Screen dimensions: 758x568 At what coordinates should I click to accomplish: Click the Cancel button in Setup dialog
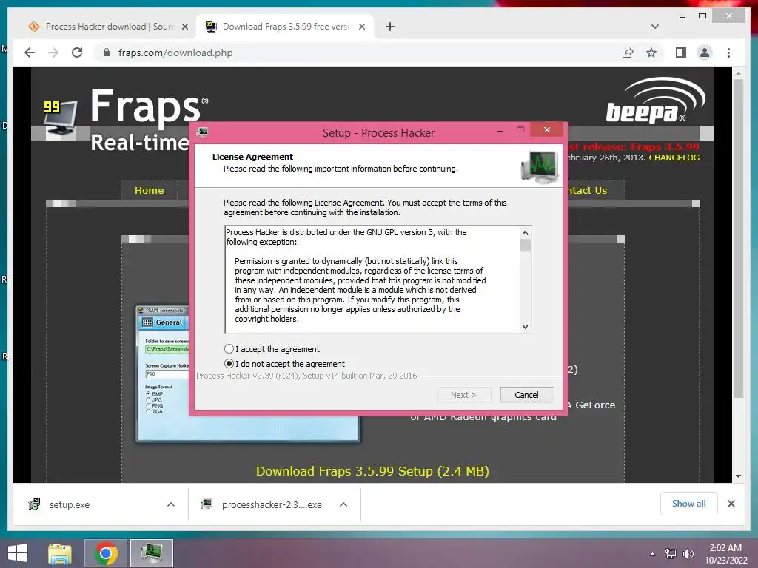tap(526, 395)
